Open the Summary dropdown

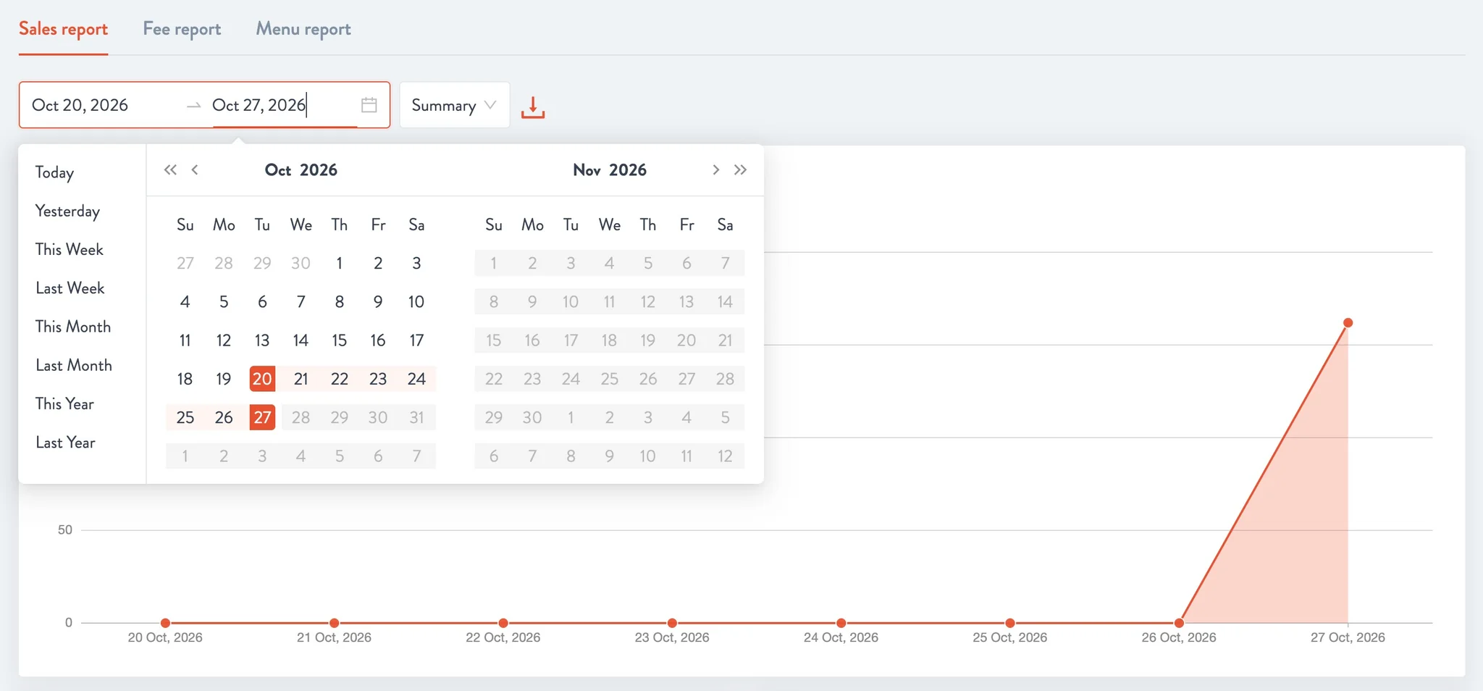(x=455, y=105)
